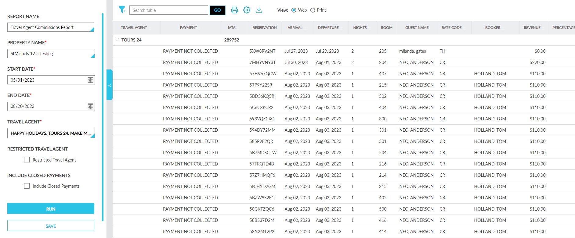The width and height of the screenshot is (575, 238).
Task: Click the SAVE button
Action: tap(51, 226)
